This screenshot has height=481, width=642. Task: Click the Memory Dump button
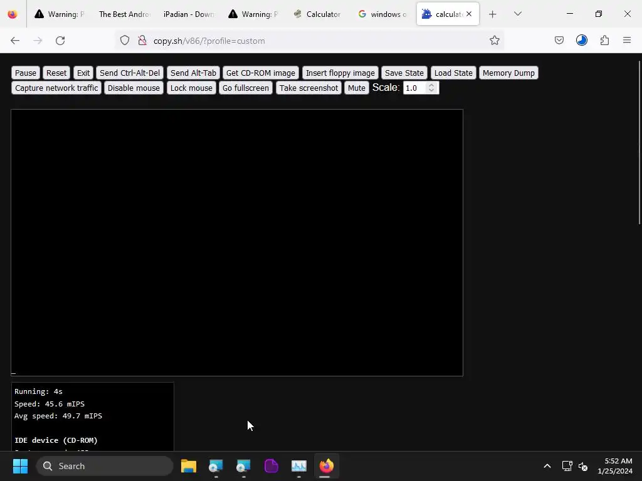pyautogui.click(x=508, y=73)
